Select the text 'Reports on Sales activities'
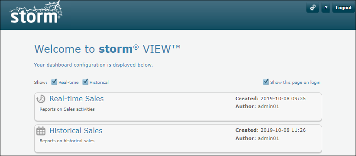Viewport: 356px width, 156px height. pos(67,109)
